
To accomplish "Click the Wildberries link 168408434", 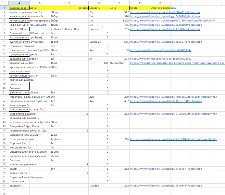I will [166, 186].
